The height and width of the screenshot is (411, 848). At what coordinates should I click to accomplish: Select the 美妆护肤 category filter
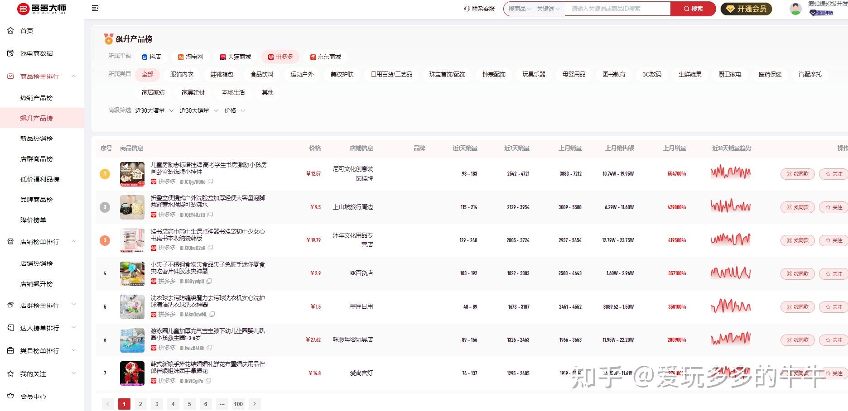click(342, 74)
